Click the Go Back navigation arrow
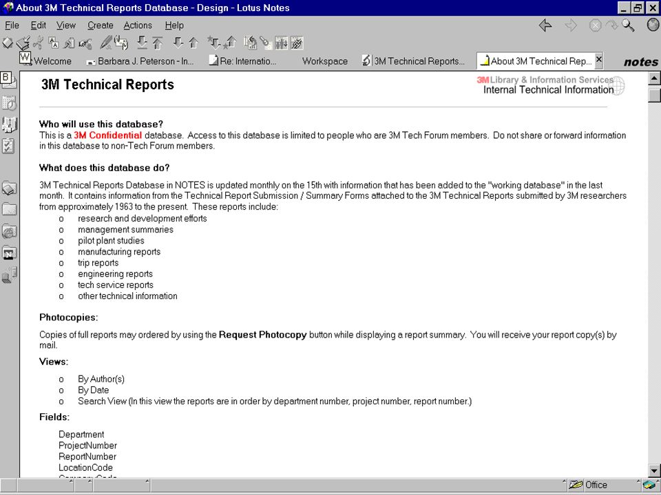 [x=545, y=25]
